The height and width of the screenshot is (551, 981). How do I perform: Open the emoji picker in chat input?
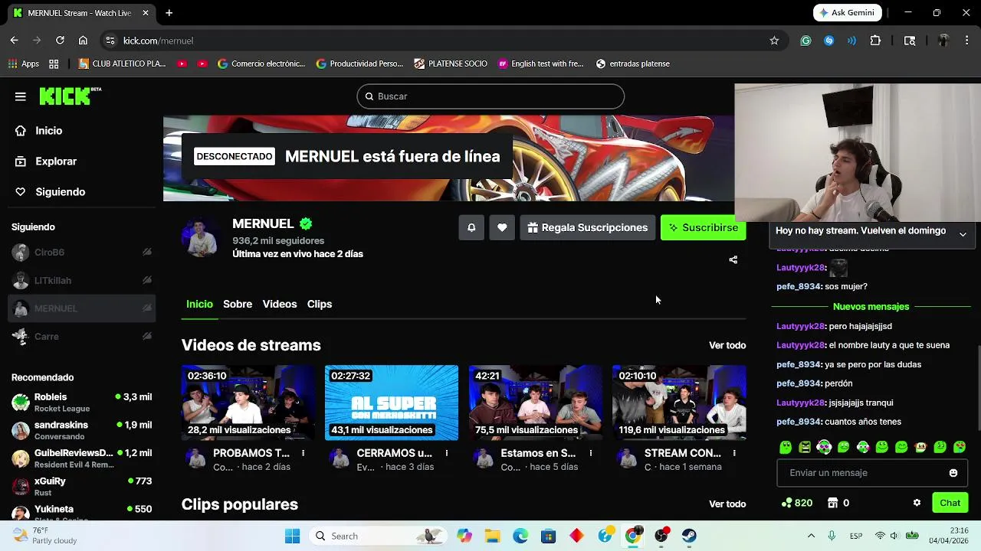[x=953, y=473]
